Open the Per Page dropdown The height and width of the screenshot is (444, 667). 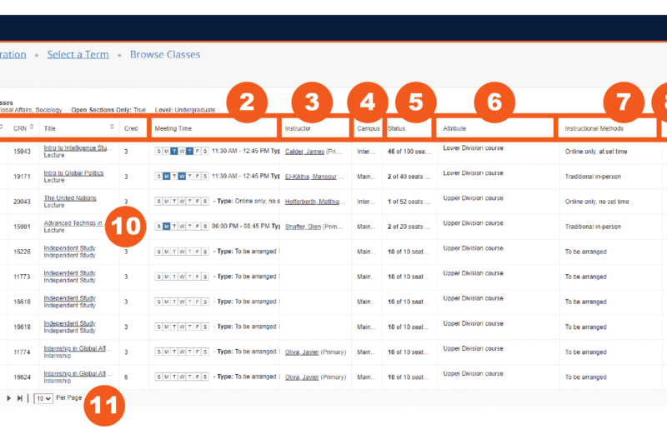pos(43,398)
